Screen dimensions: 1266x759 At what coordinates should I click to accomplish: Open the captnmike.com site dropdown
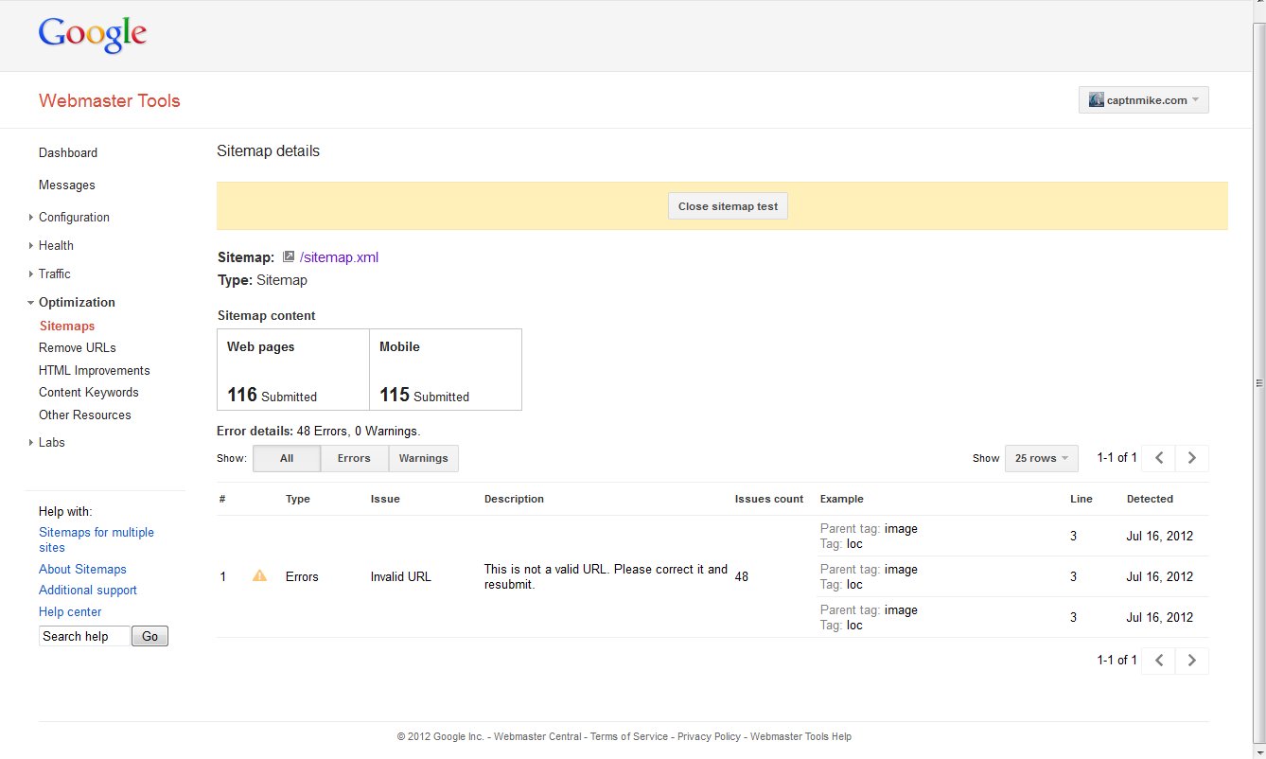coord(1143,100)
